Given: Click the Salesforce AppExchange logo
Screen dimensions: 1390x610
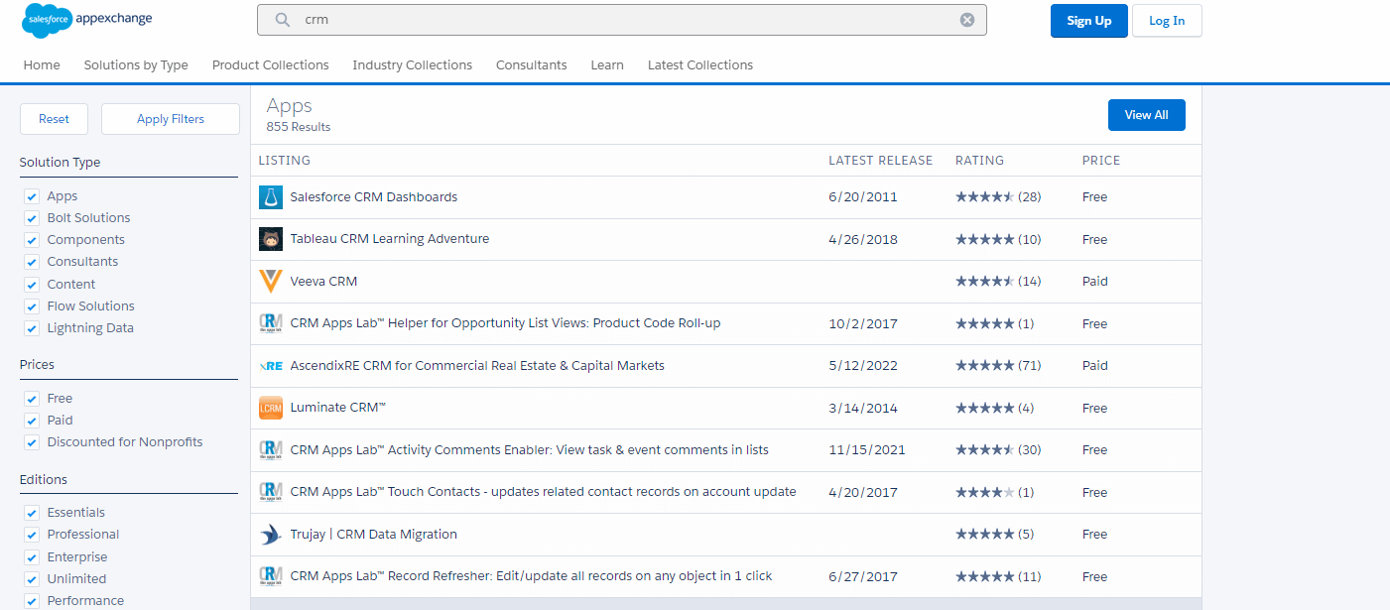Looking at the screenshot, I should point(87,20).
